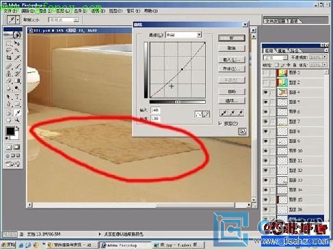Screen dimensions: 333x250
Task: Enable lock transparent pixels checkbox
Action: click(x=276, y=65)
